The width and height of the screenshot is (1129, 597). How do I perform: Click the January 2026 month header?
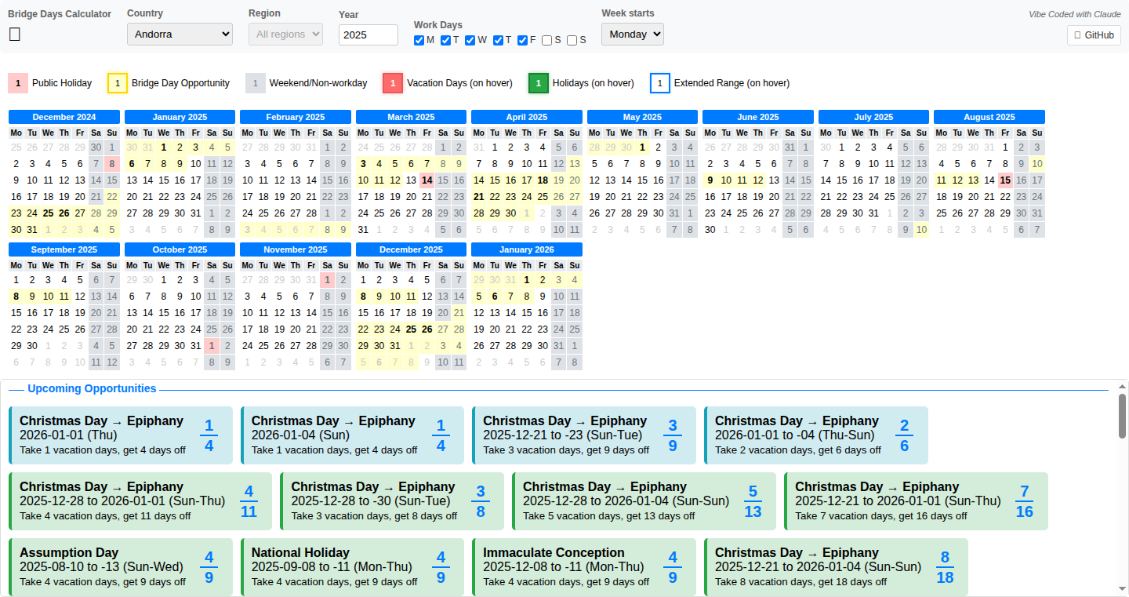[x=527, y=249]
